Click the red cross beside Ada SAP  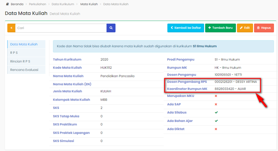tap(216, 104)
